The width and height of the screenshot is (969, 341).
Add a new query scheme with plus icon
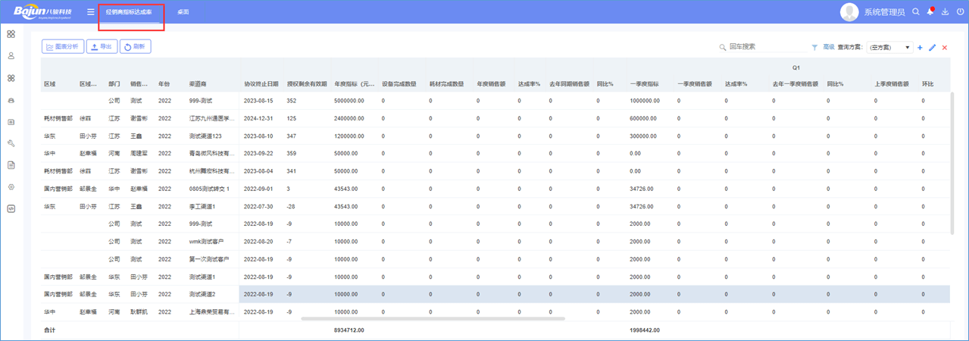[x=920, y=48]
